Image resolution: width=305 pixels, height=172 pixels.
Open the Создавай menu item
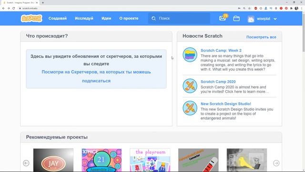58,18
